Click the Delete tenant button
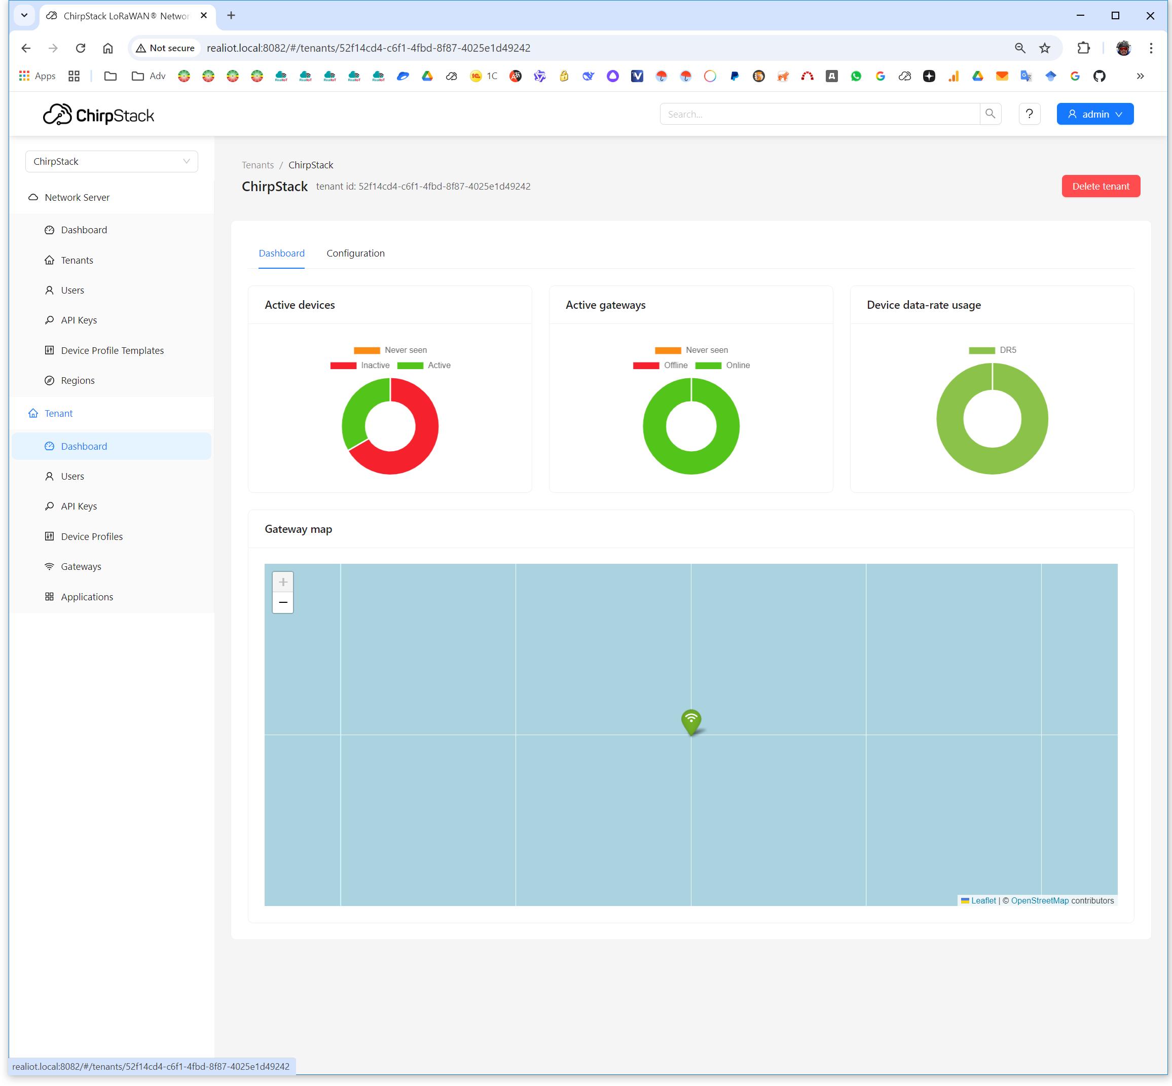1172x1086 pixels. click(1101, 186)
